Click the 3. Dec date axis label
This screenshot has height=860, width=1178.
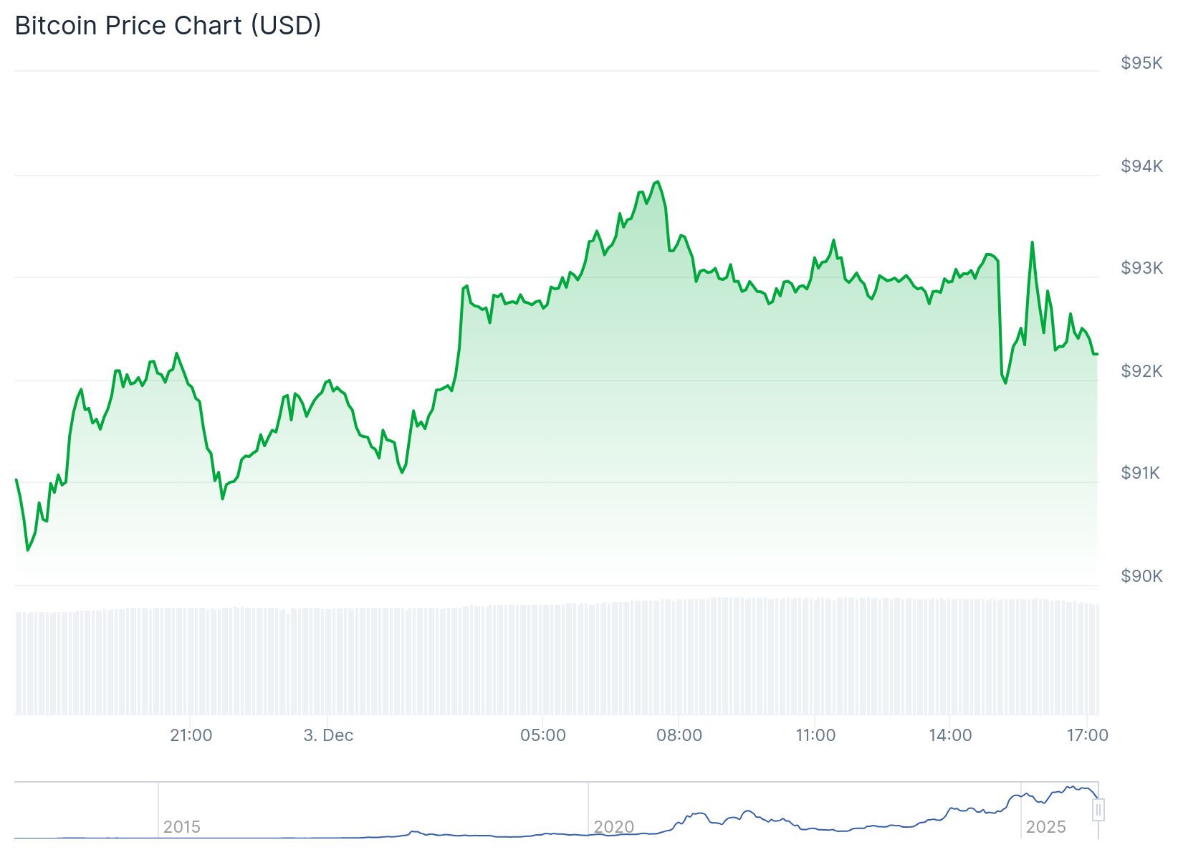tap(328, 735)
